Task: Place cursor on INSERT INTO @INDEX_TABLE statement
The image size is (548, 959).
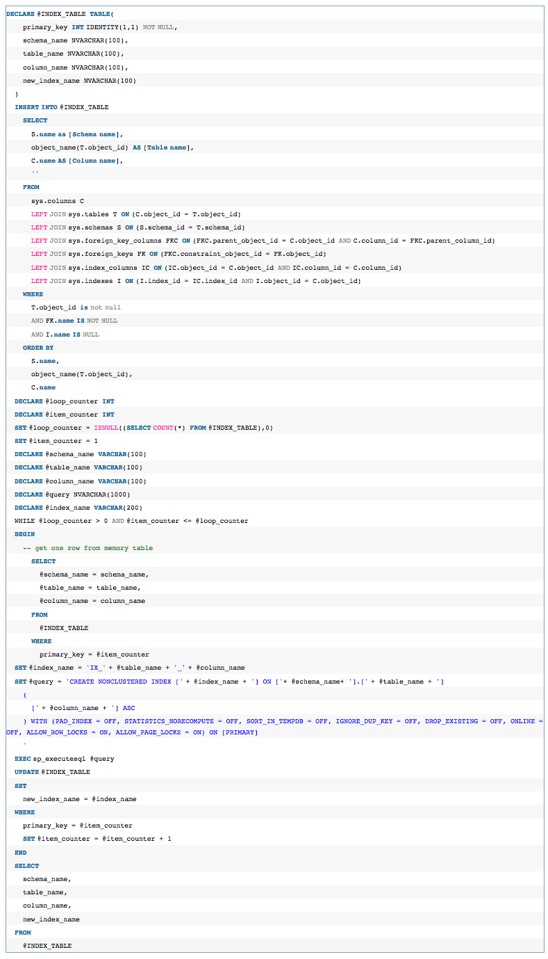Action: [x=62, y=107]
